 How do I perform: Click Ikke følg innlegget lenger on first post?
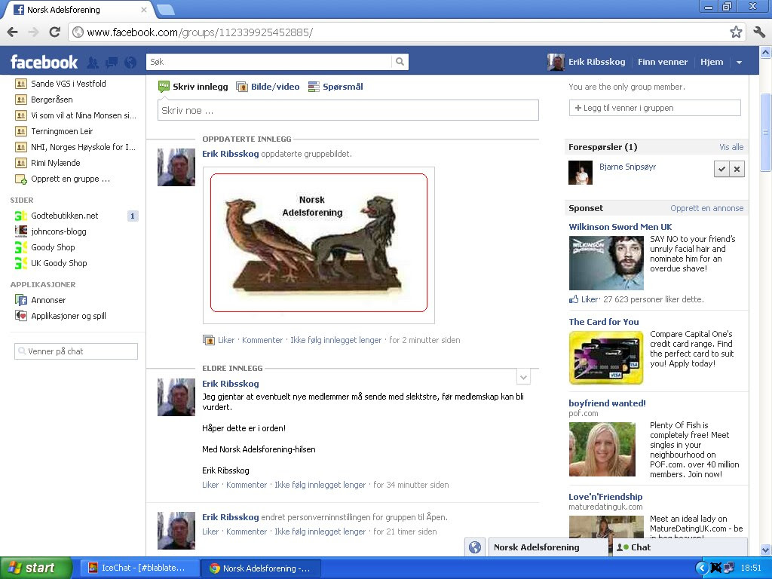pyautogui.click(x=335, y=340)
